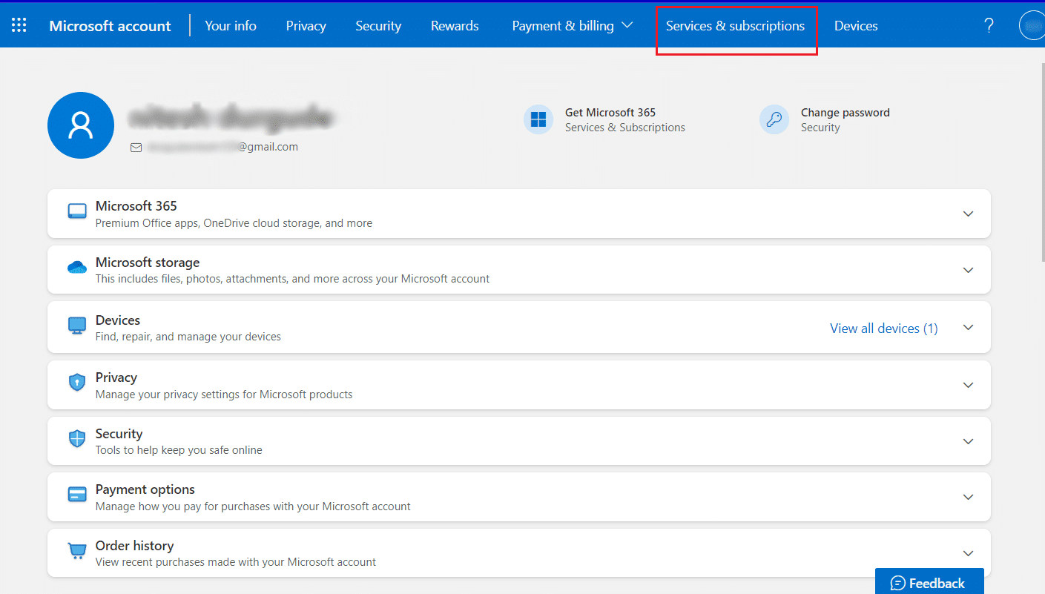Click the Microsoft storage card title
This screenshot has height=594, width=1045.
tap(148, 263)
